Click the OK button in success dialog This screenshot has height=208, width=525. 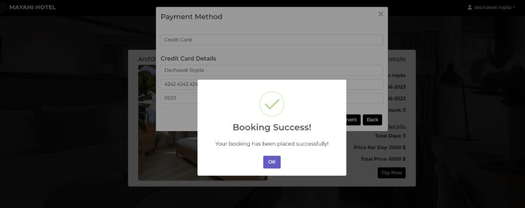click(x=272, y=162)
